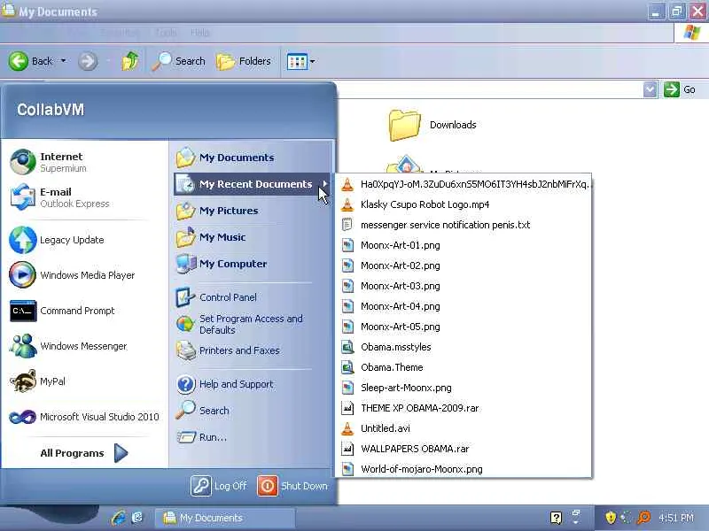
Task: Launch Windows Messenger
Action: (x=84, y=346)
